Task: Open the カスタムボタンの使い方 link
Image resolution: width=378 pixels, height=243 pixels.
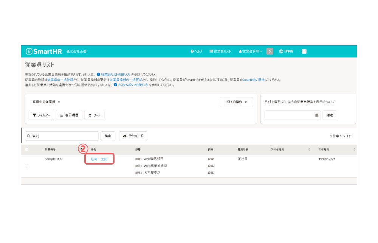Action: (133, 85)
